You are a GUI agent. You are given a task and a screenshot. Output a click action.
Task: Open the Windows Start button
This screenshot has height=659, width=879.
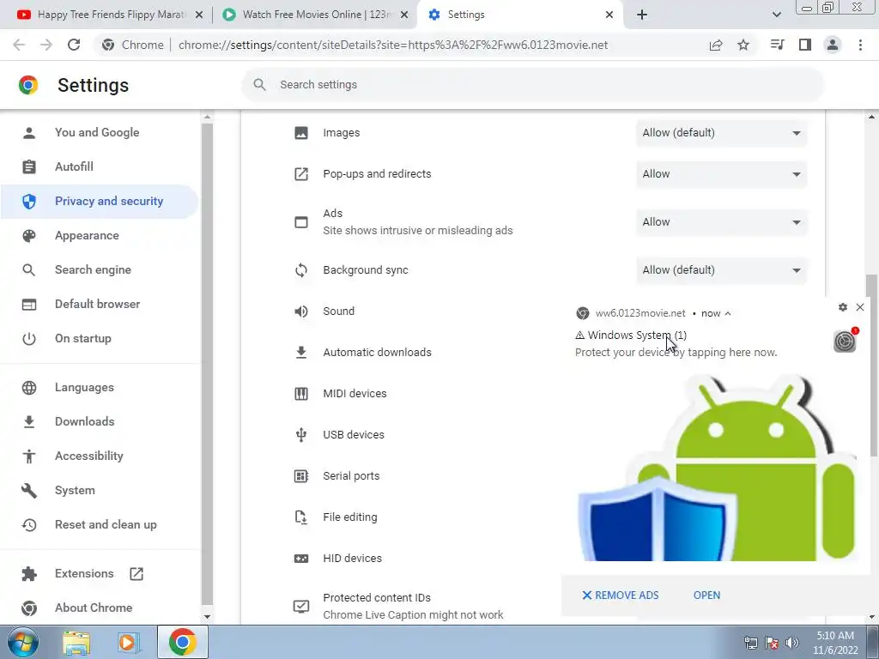[x=22, y=642]
